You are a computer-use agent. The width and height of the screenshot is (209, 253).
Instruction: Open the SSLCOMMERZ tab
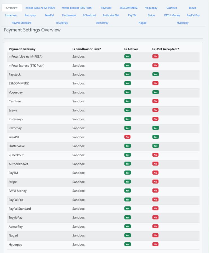(x=129, y=8)
